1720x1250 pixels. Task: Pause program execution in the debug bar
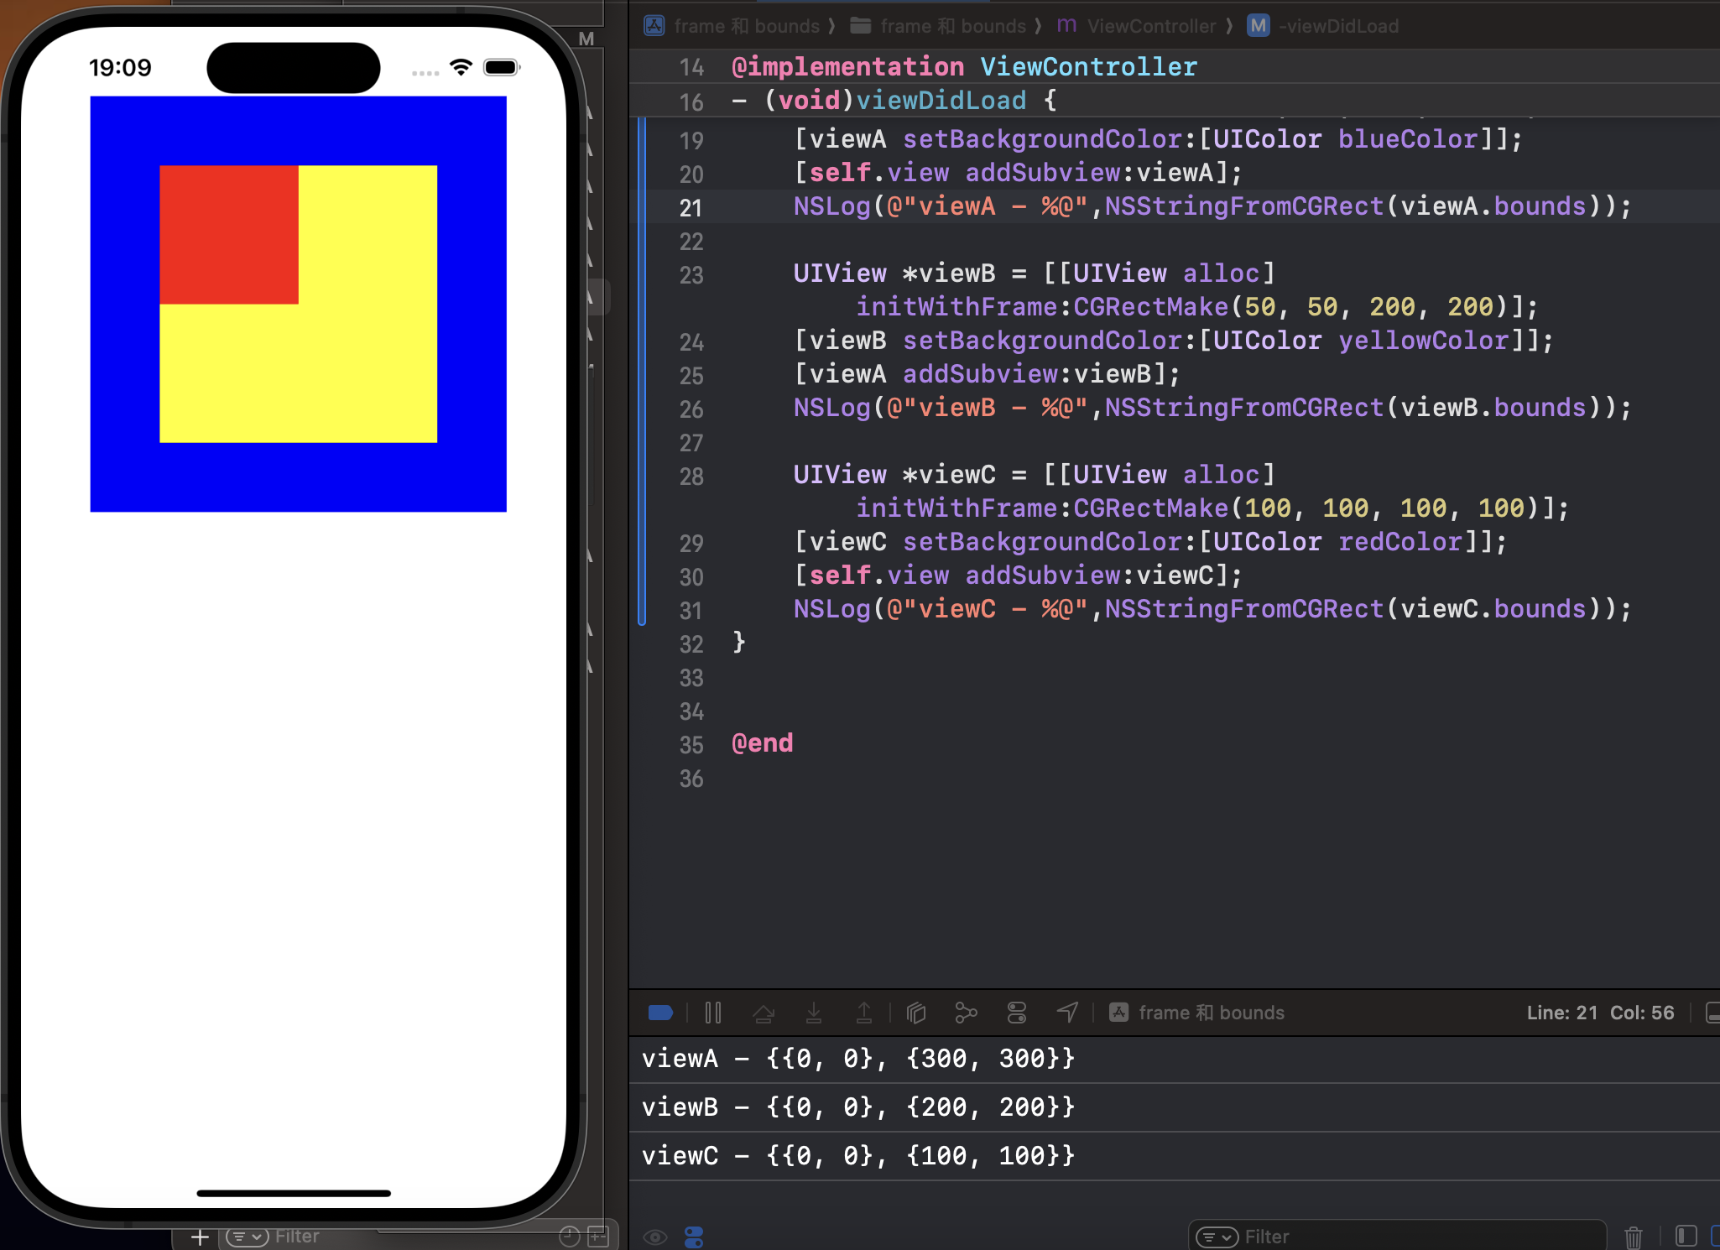(713, 1013)
